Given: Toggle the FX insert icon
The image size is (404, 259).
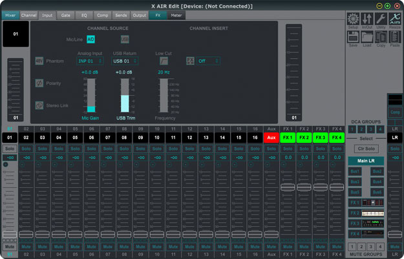Looking at the screenshot, I should tap(190, 61).
